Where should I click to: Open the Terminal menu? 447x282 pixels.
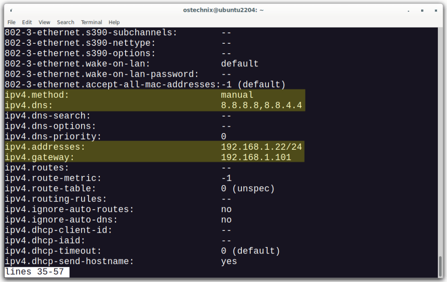[91, 22]
